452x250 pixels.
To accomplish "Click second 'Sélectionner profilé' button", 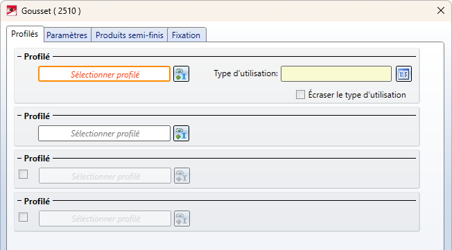I will point(105,134).
